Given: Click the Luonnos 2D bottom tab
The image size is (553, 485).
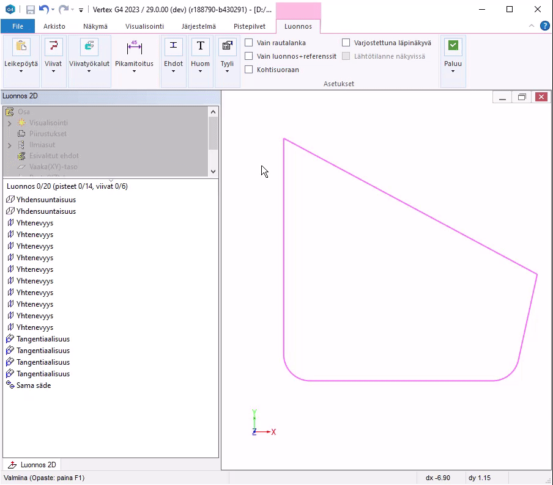Looking at the screenshot, I should (32, 465).
